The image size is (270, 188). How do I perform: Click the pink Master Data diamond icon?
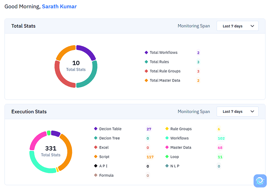167,147
